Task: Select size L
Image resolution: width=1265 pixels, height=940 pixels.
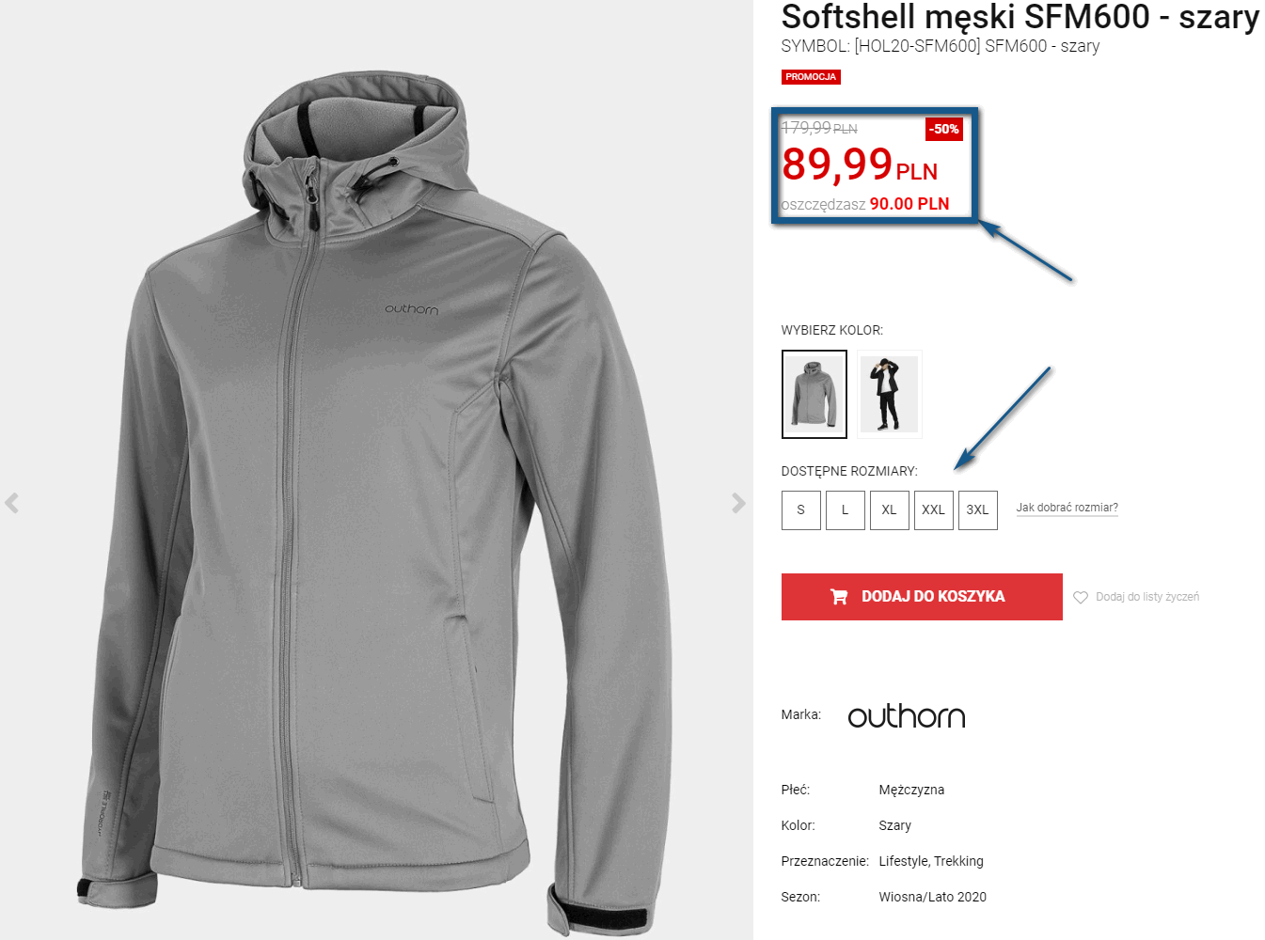Action: [x=846, y=510]
